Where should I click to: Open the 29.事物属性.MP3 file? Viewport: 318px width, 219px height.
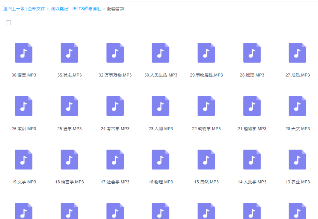pos(206,52)
